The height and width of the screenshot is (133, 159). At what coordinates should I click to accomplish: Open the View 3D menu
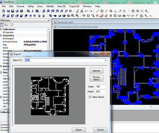[x=61, y=6]
